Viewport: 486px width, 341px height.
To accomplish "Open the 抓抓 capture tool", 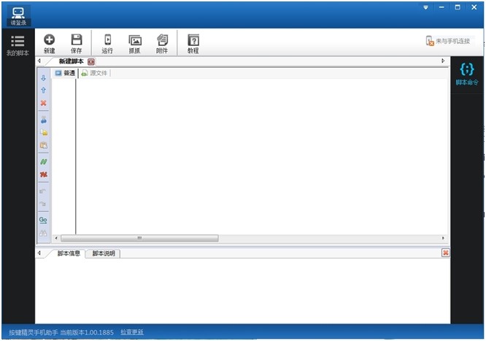I will coord(135,44).
